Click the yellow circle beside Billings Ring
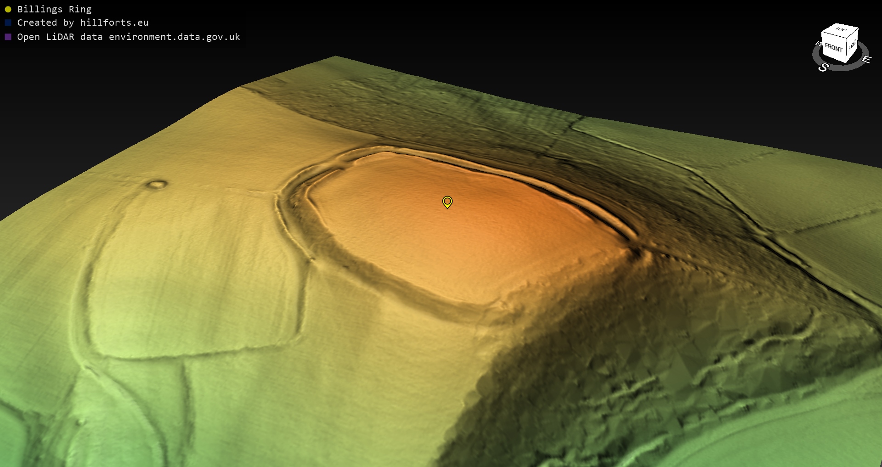 [8, 9]
